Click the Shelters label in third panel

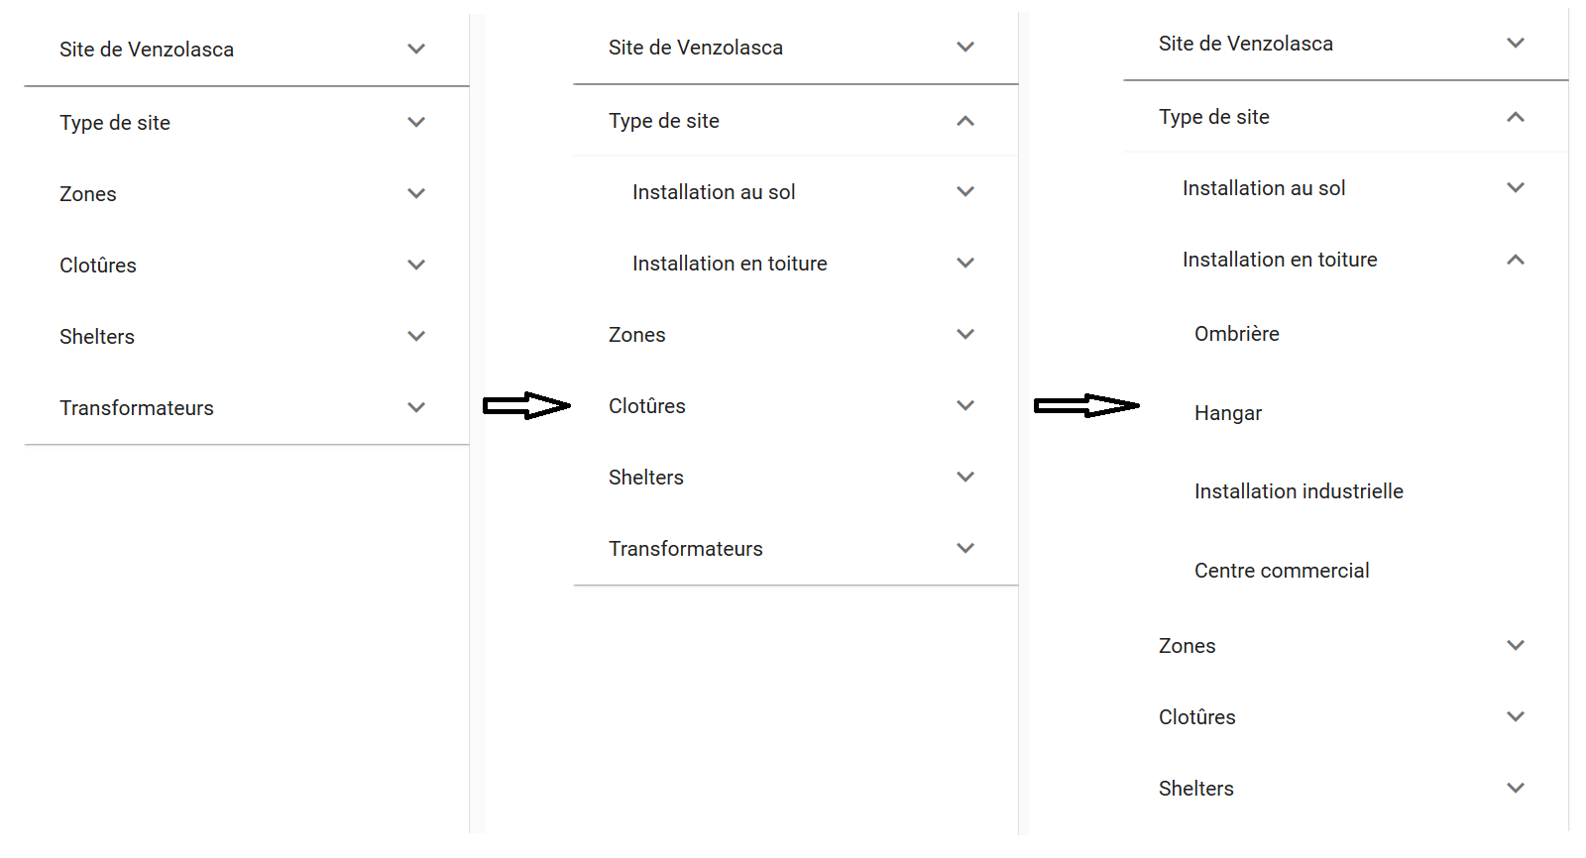(1195, 789)
